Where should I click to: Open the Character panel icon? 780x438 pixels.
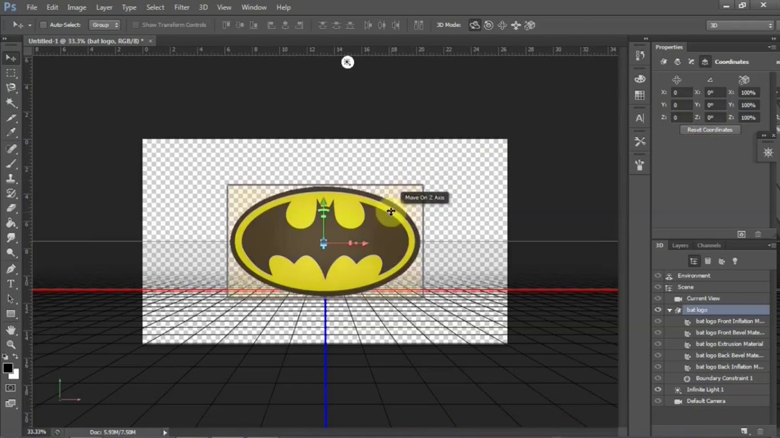point(640,118)
